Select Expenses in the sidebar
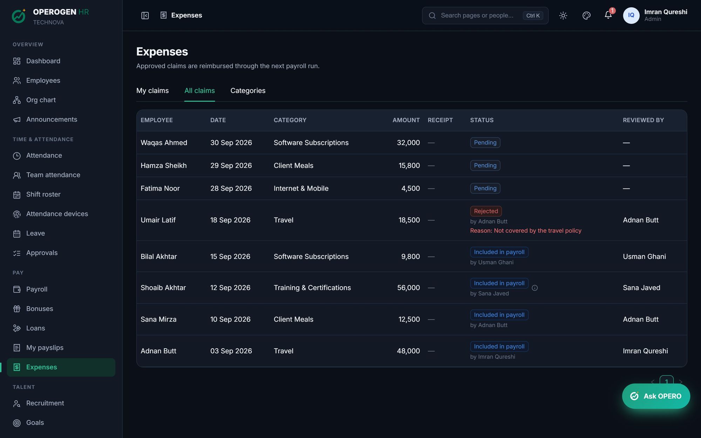 pyautogui.click(x=61, y=367)
